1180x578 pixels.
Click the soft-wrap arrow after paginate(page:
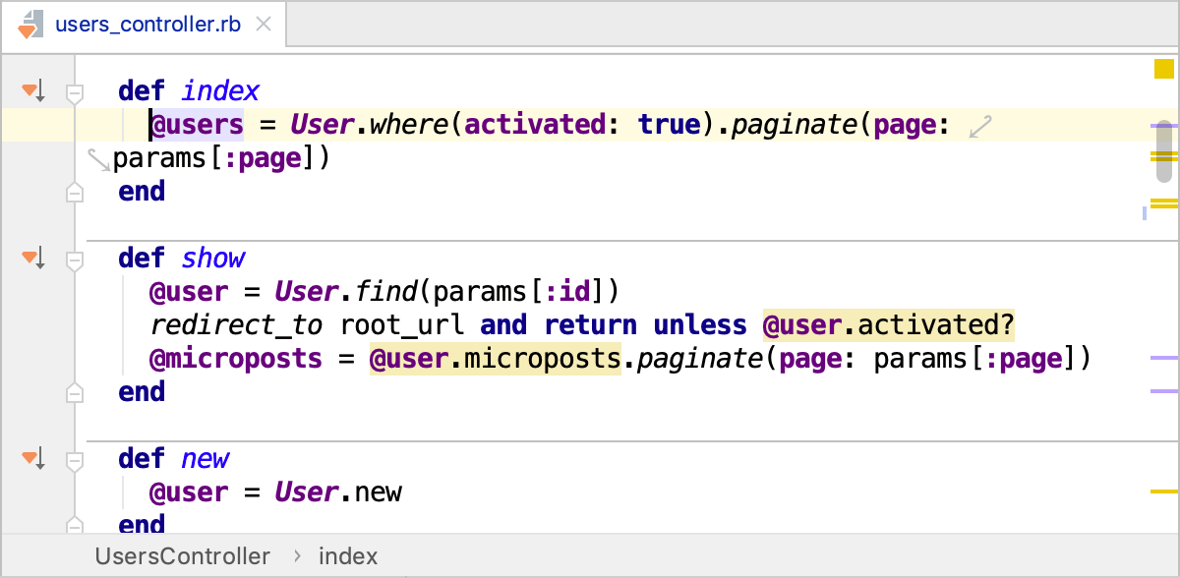pos(979,126)
